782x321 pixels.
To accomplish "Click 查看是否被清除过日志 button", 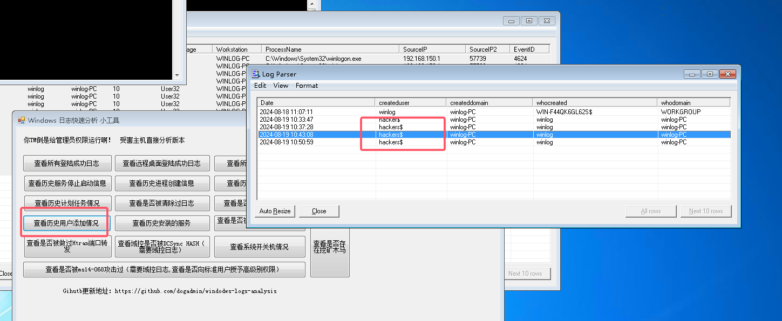I will [x=161, y=203].
